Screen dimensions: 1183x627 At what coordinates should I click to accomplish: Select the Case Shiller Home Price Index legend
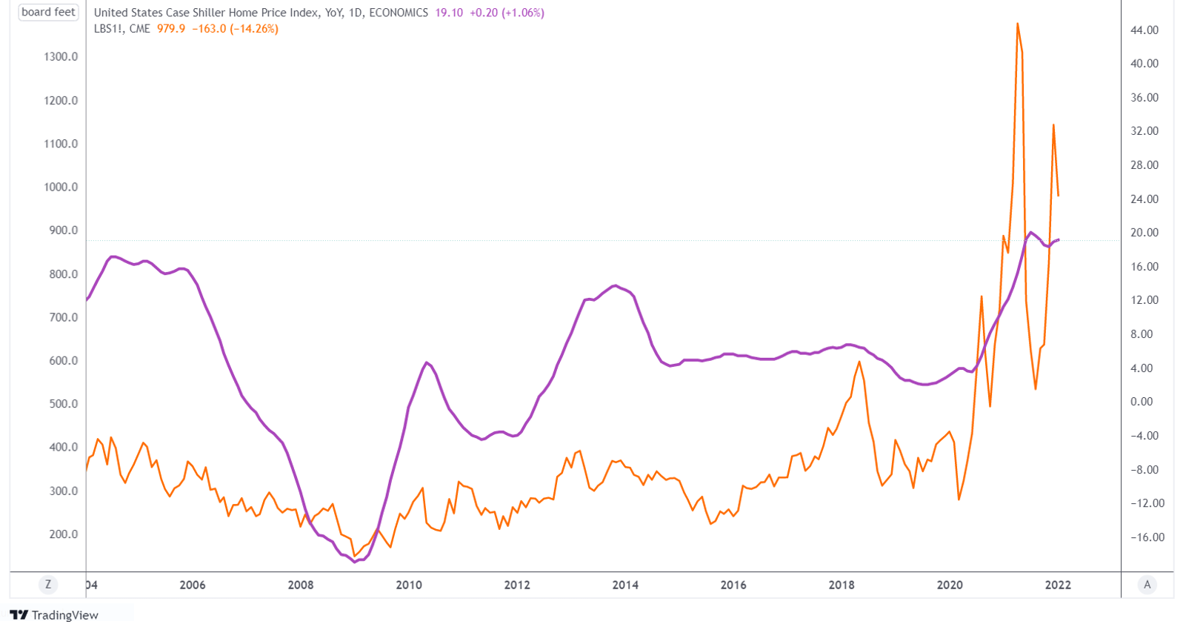click(x=261, y=13)
